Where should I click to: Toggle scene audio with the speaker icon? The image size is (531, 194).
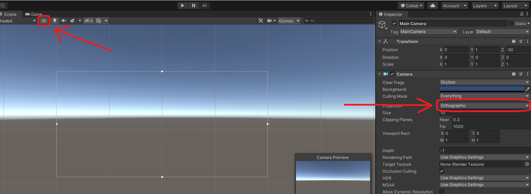click(63, 21)
